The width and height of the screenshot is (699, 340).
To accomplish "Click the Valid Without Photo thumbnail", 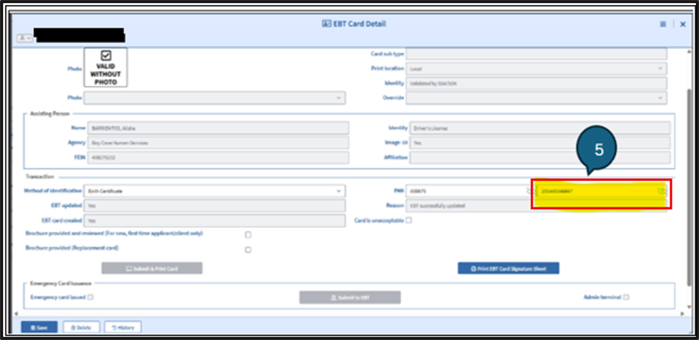I will click(x=106, y=67).
